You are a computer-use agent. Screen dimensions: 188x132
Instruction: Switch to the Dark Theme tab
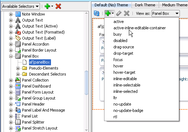pos(145,5)
